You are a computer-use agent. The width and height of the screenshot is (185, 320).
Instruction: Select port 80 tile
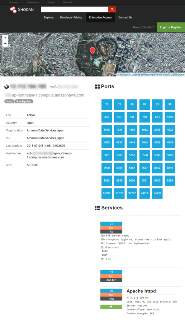coord(132,104)
